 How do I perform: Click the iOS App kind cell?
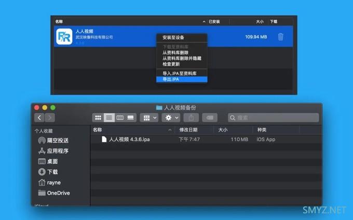pyautogui.click(x=266, y=140)
